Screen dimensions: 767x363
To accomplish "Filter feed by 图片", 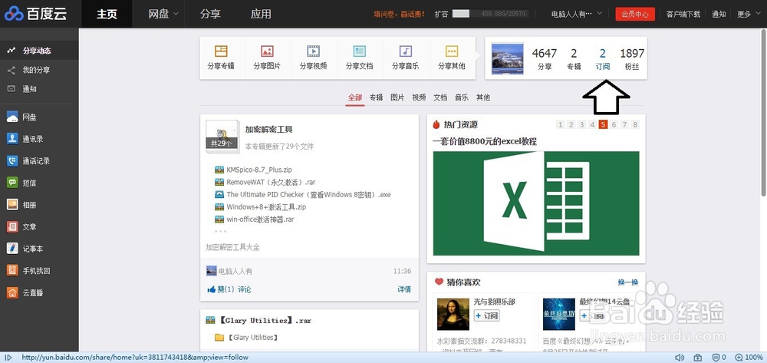I will click(x=397, y=97).
